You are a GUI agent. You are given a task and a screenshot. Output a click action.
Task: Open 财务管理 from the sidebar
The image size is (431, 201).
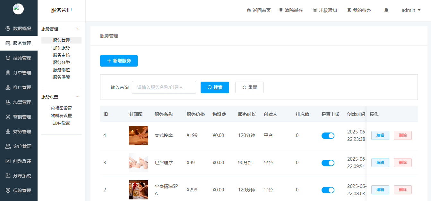(19, 131)
